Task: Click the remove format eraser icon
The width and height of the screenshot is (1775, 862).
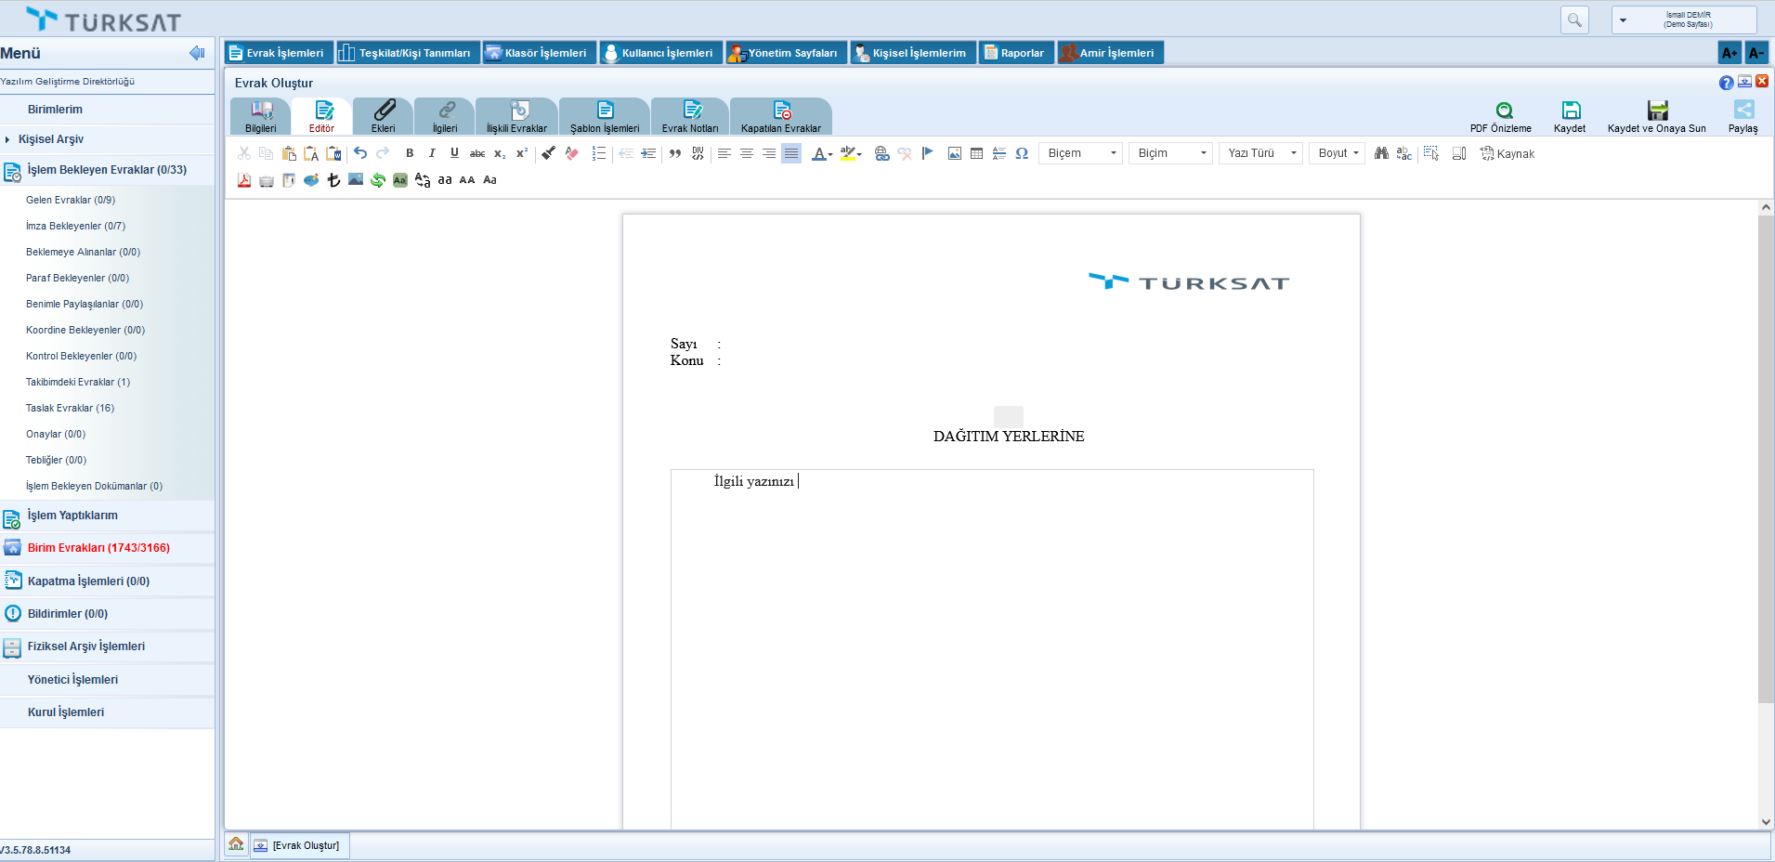Action: click(572, 153)
